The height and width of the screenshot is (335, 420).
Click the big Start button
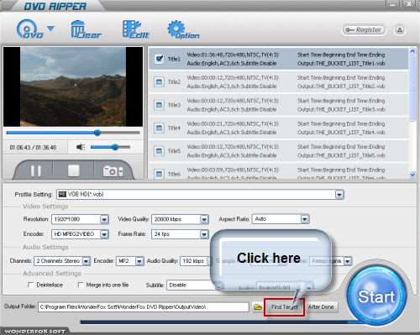click(x=376, y=296)
